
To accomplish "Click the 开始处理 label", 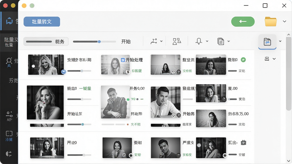I will pyautogui.click(x=134, y=60).
